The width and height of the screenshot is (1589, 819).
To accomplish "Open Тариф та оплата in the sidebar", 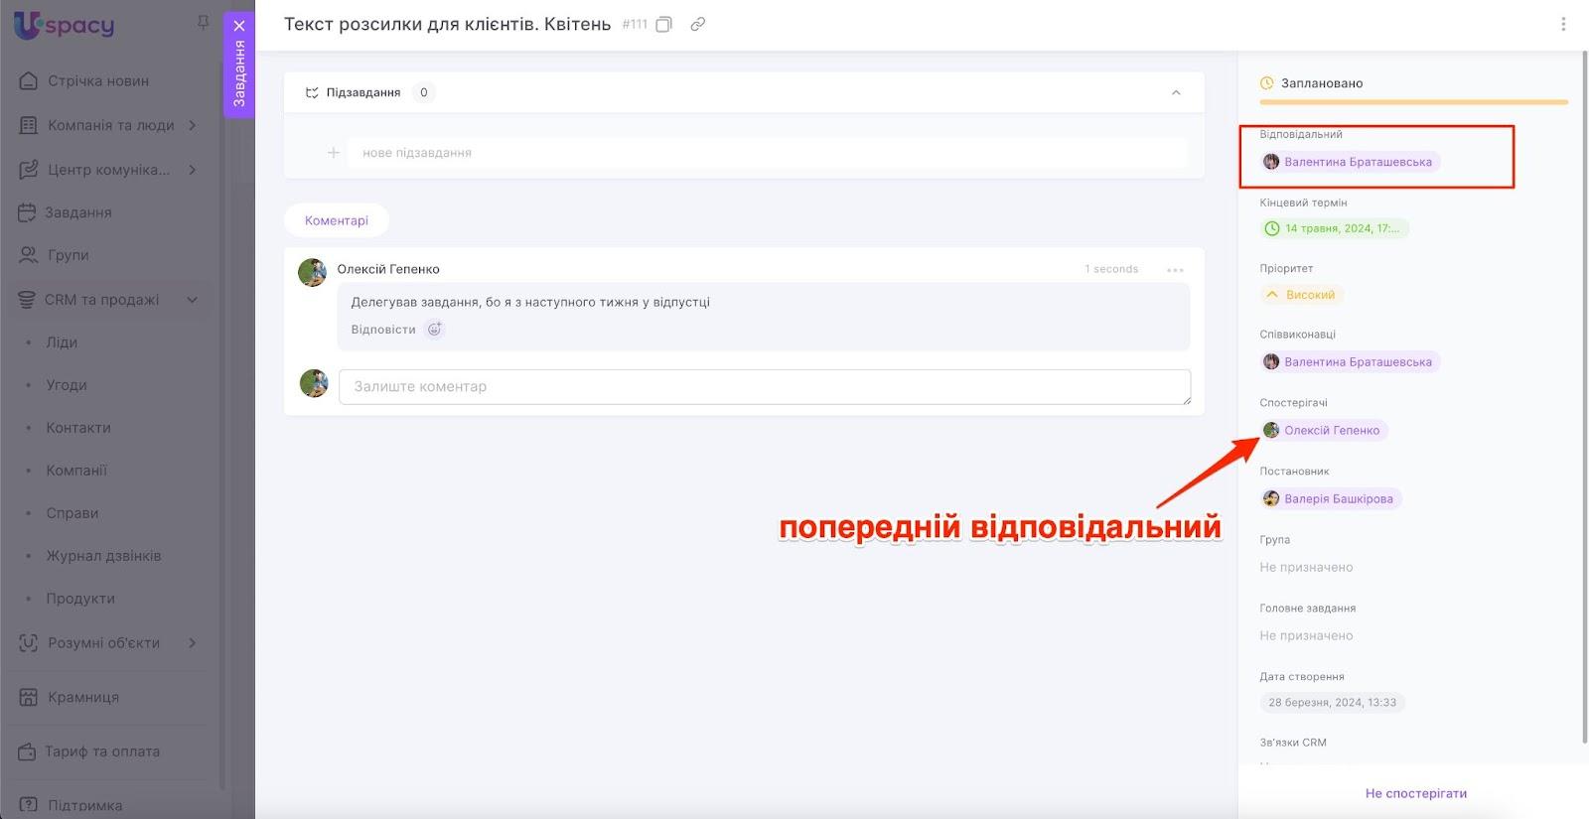I will click(x=102, y=751).
